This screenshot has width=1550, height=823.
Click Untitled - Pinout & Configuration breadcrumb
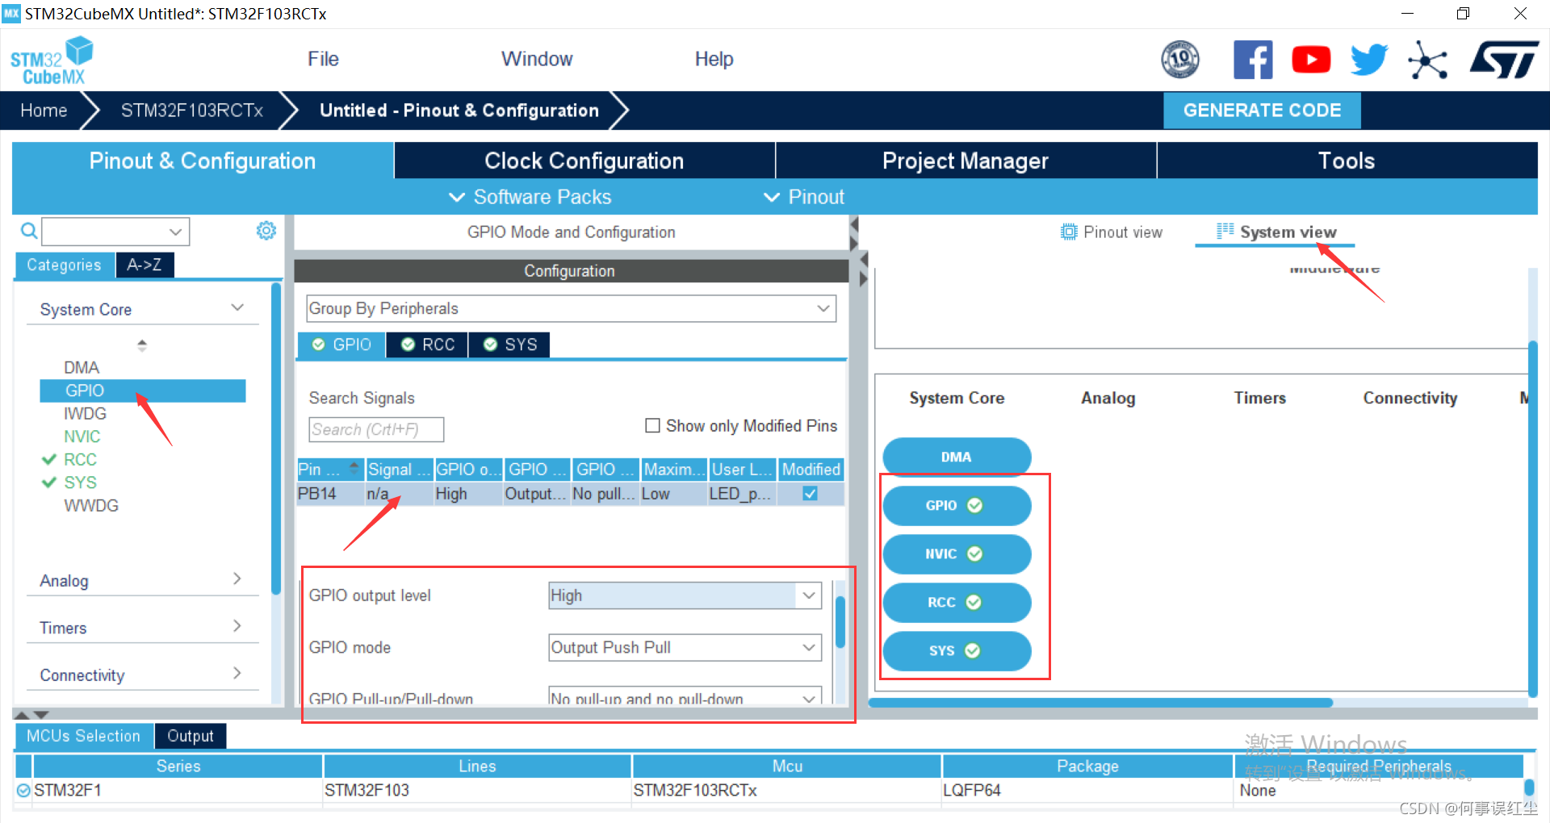click(x=459, y=111)
